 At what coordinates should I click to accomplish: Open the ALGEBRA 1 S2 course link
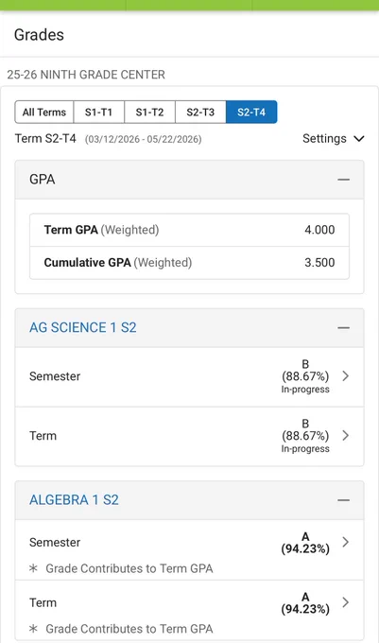click(x=74, y=500)
